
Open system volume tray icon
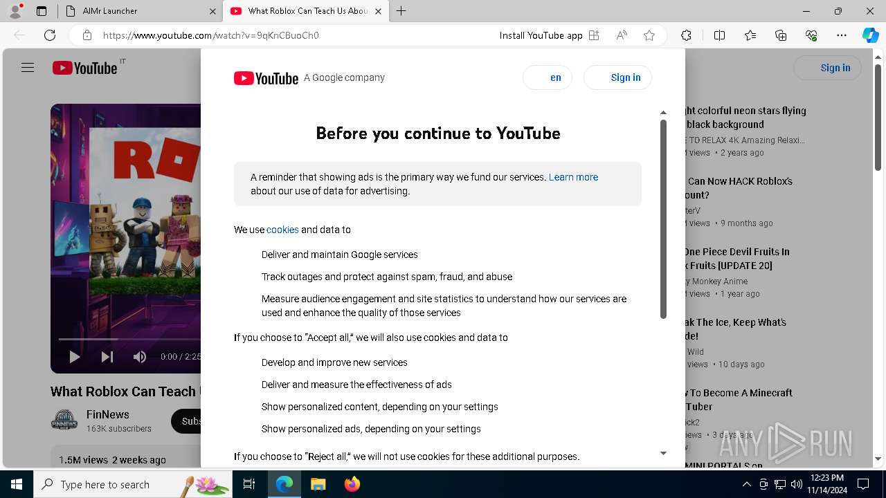pyautogui.click(x=797, y=484)
